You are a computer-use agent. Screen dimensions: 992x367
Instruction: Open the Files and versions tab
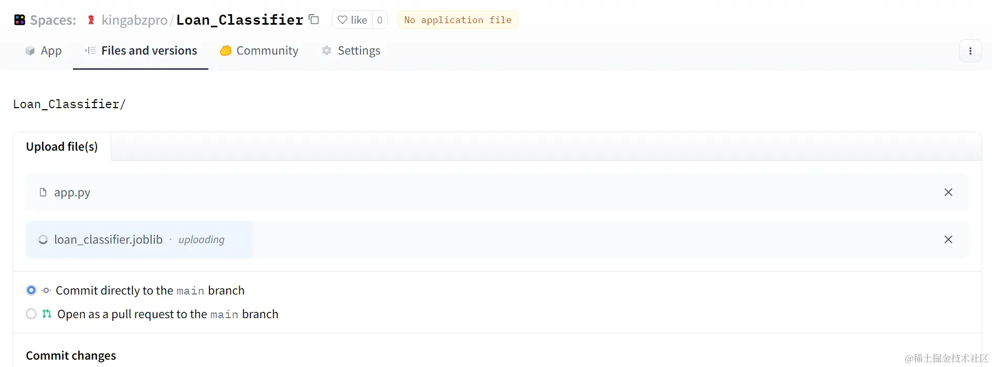141,51
